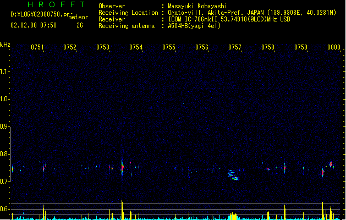The height and width of the screenshot is (220, 346).
Task: Click the long-duration echo cluster near 0757
Action: (233, 175)
